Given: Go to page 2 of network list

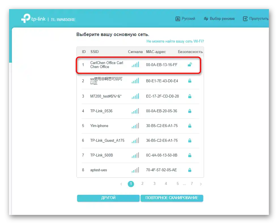Looking at the screenshot, I should pos(142,183).
